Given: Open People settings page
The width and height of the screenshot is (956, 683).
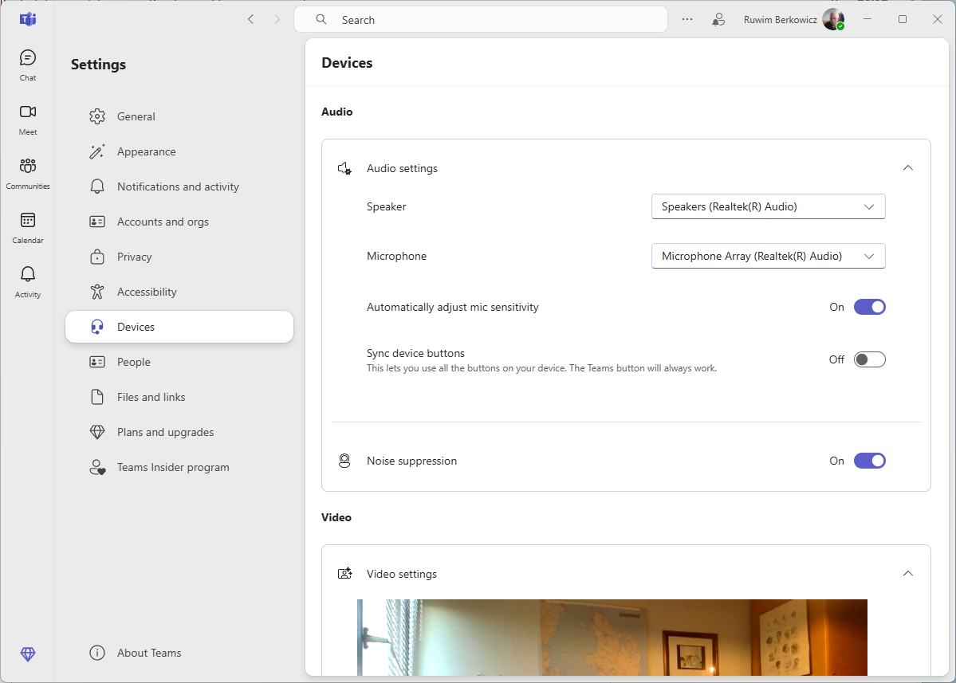Looking at the screenshot, I should 179,362.
